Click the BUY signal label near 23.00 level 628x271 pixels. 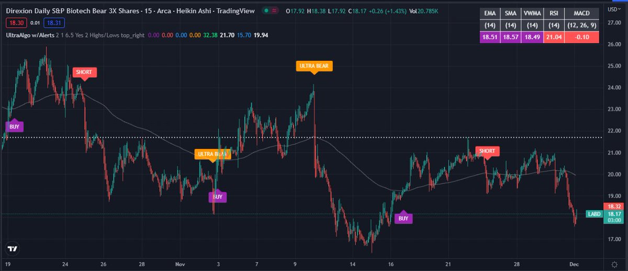15,127
